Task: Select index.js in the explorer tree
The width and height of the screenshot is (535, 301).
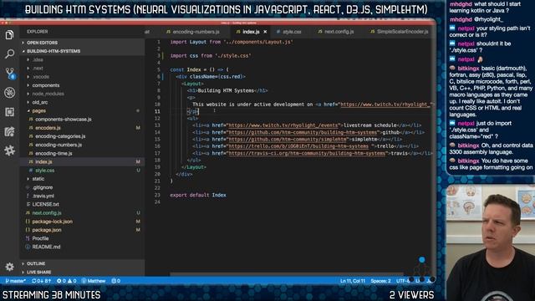Action: tap(82, 161)
